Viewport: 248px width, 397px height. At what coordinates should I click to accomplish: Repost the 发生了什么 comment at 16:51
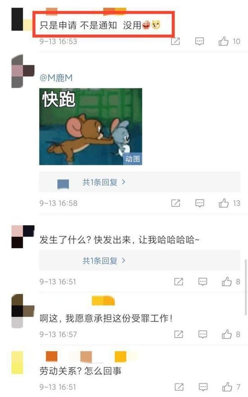pyautogui.click(x=179, y=282)
